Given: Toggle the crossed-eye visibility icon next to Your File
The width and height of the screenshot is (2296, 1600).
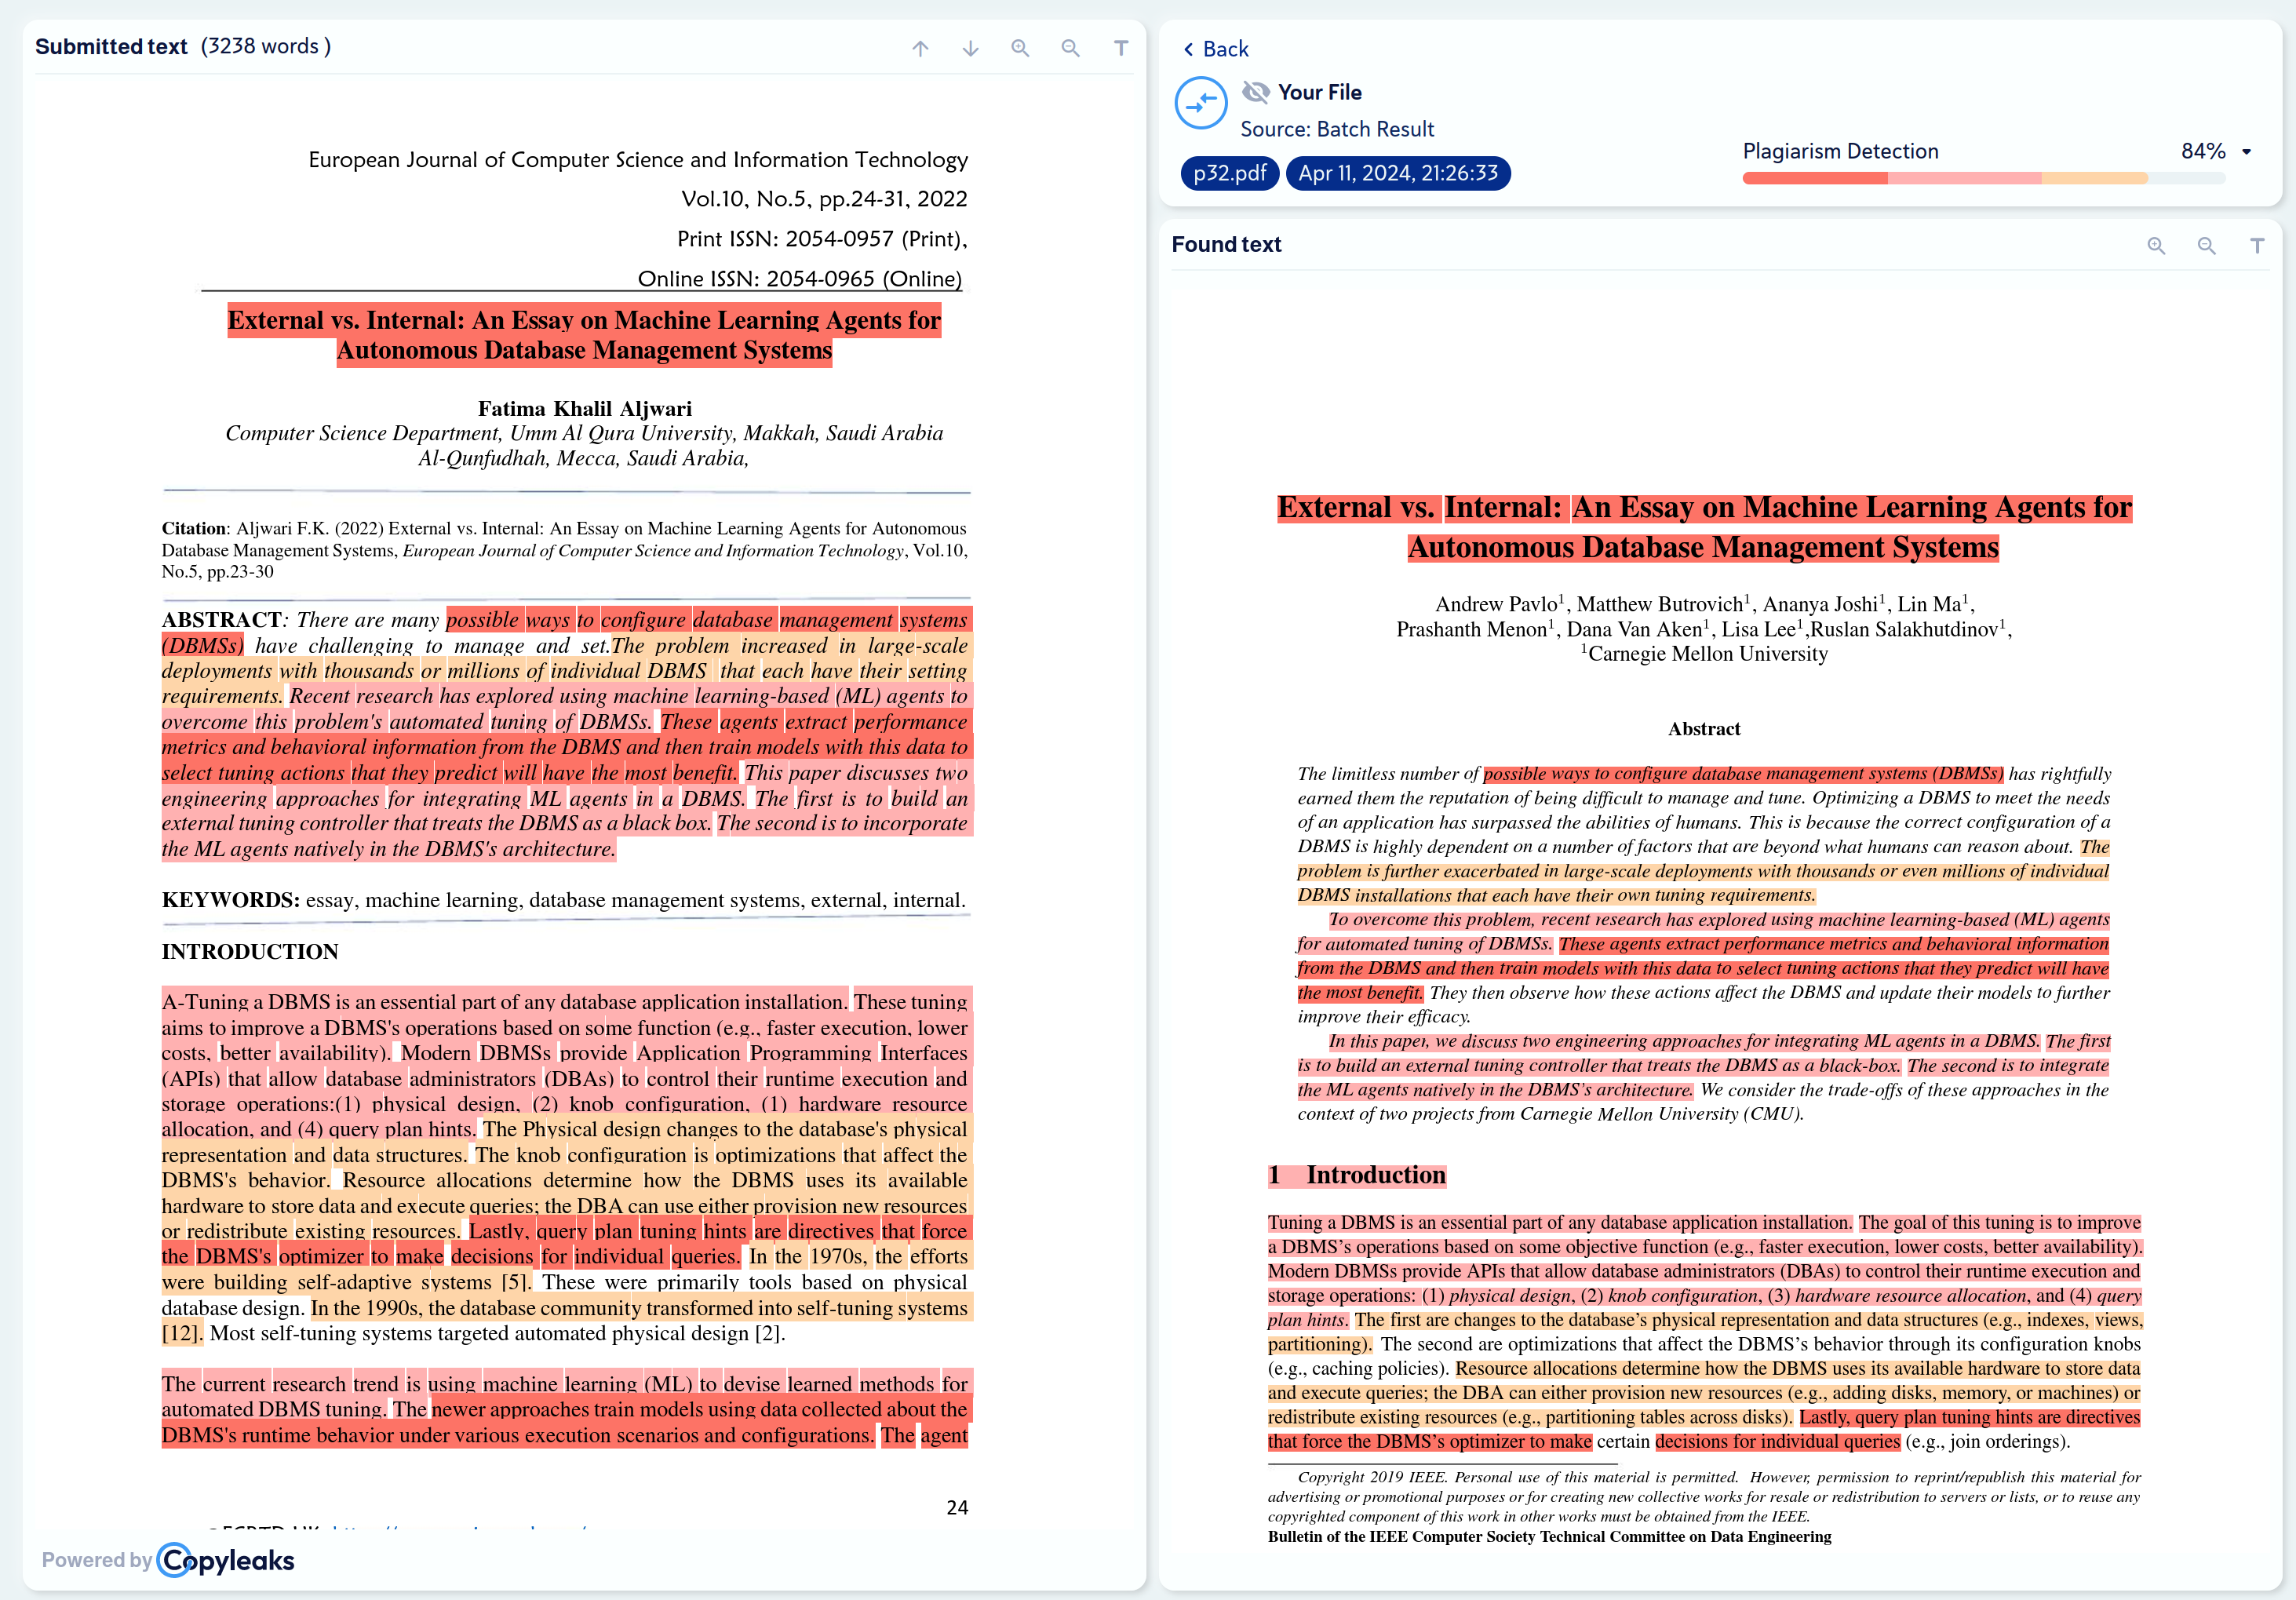Looking at the screenshot, I should (1255, 92).
